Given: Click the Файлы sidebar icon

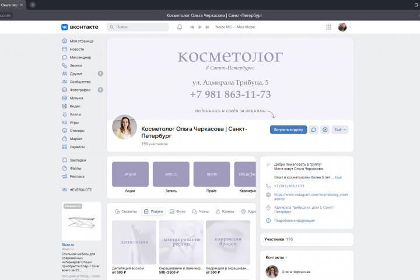Looking at the screenshot, I should tap(65, 168).
